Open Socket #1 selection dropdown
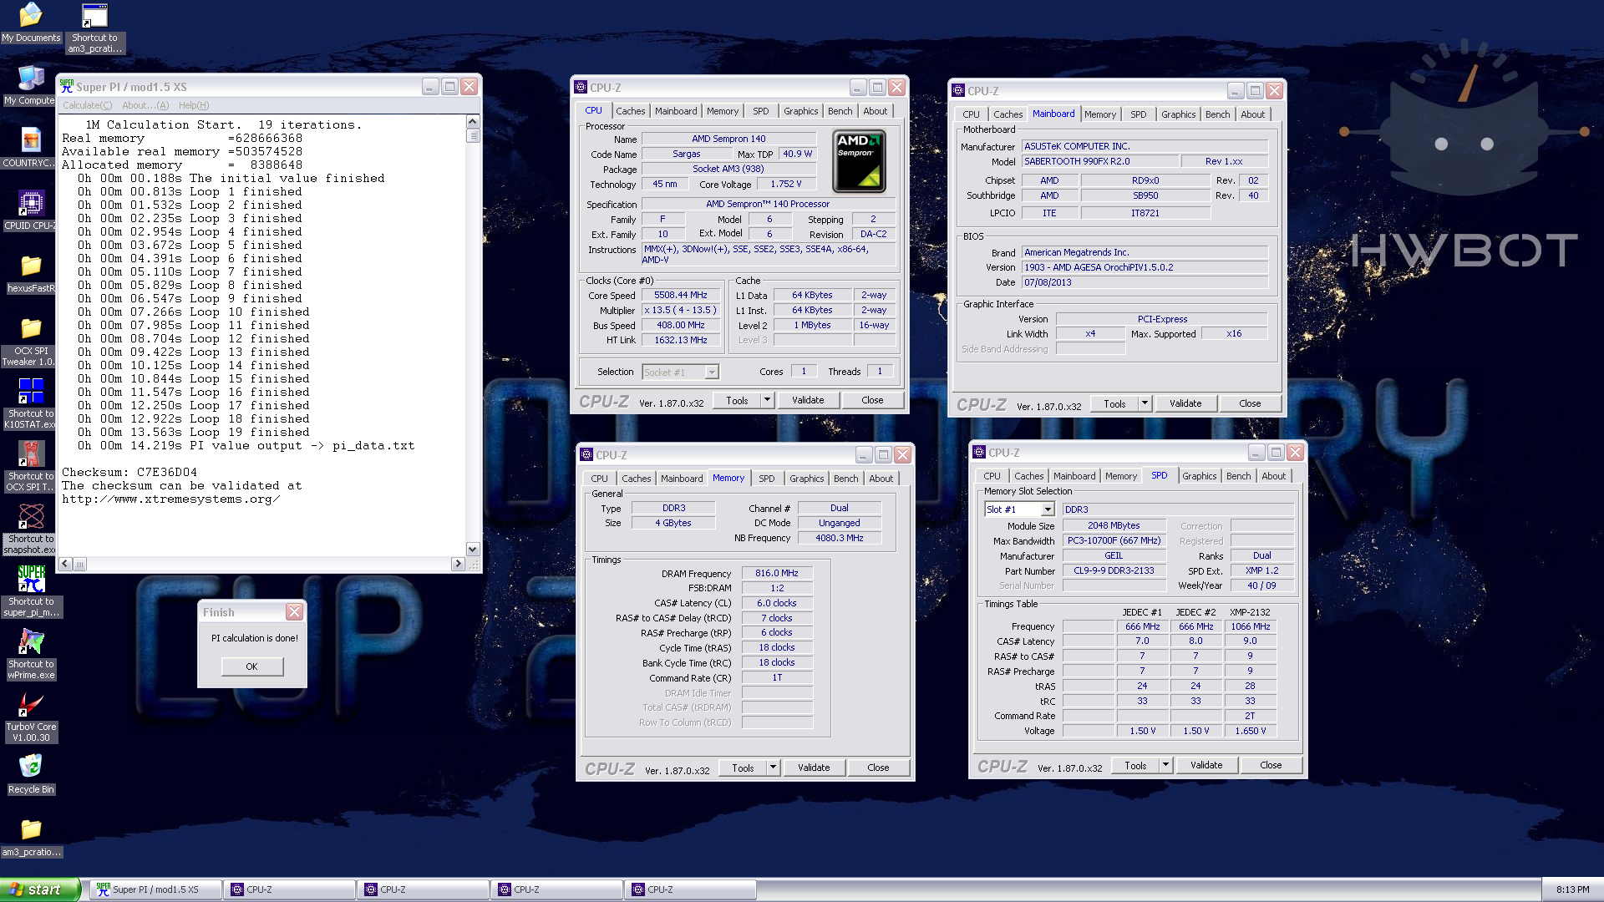1604x902 pixels. click(711, 372)
